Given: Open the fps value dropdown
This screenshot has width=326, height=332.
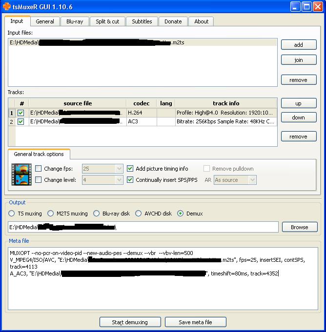Looking at the screenshot, I should coord(119,169).
